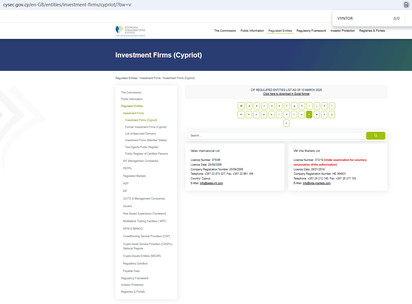The image size is (412, 304).
Task: Filter firms by letter 'x'
Action: coord(324,115)
